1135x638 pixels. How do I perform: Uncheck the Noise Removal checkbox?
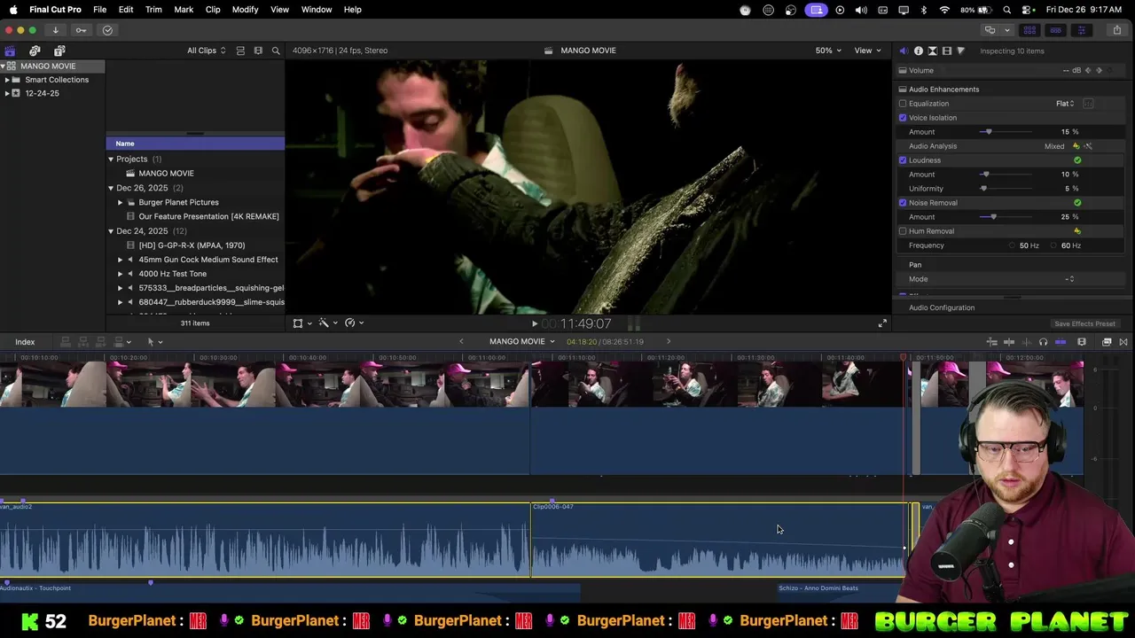coord(903,203)
